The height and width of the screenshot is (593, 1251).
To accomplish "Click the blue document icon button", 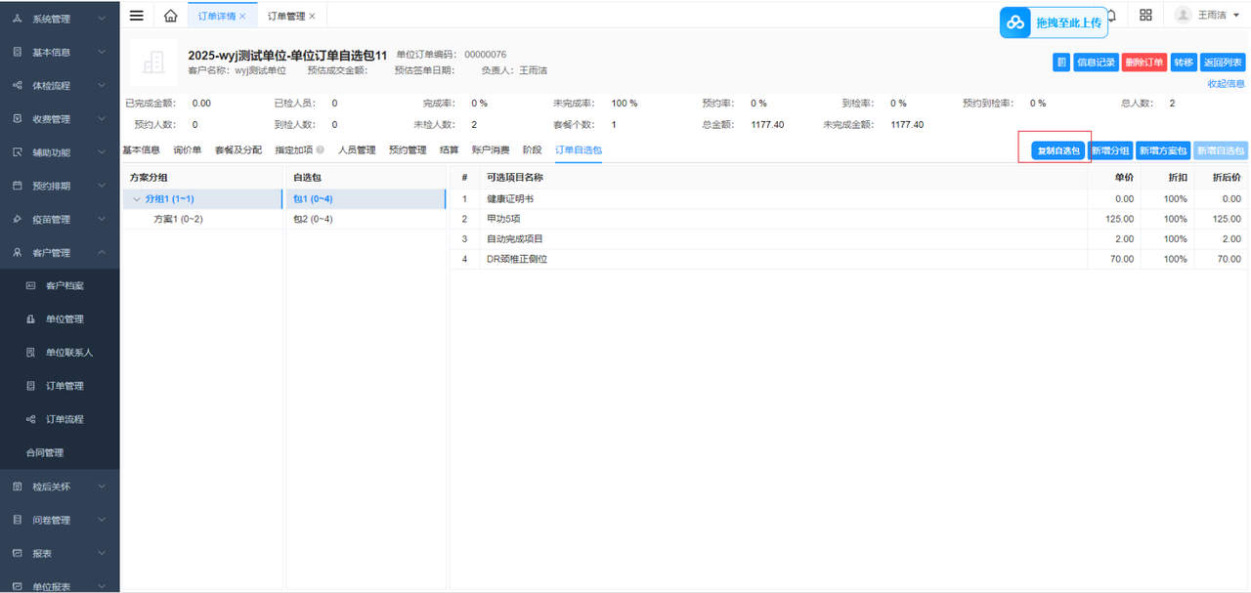I will (x=1060, y=63).
